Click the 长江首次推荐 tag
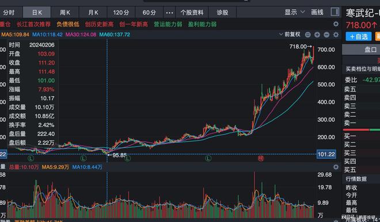This screenshot has width=380, height=222. coord(34,24)
